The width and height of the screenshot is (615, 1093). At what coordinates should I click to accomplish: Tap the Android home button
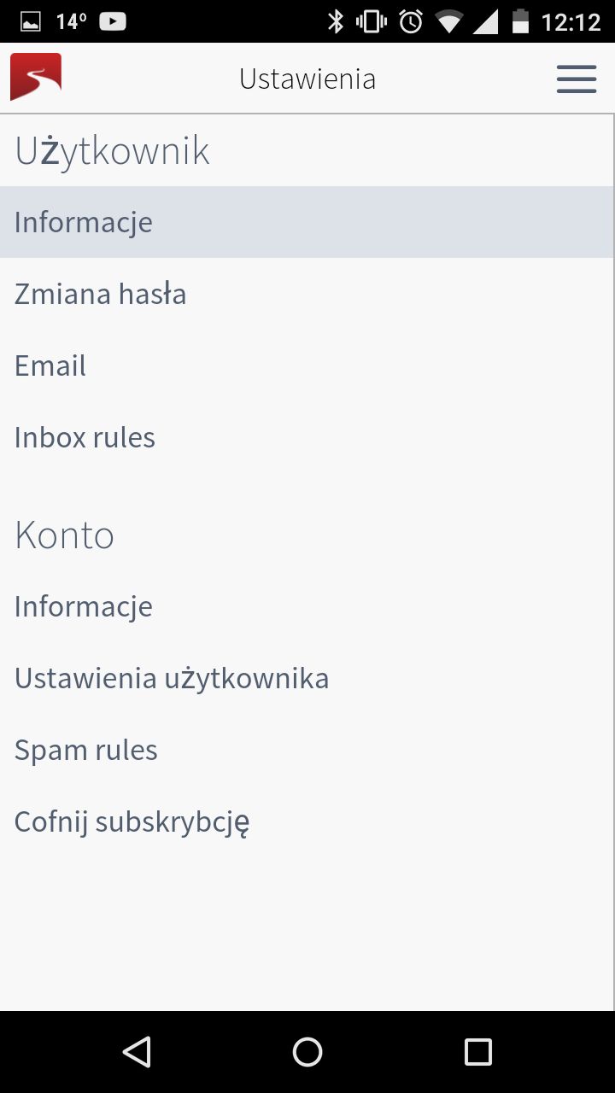[307, 1051]
